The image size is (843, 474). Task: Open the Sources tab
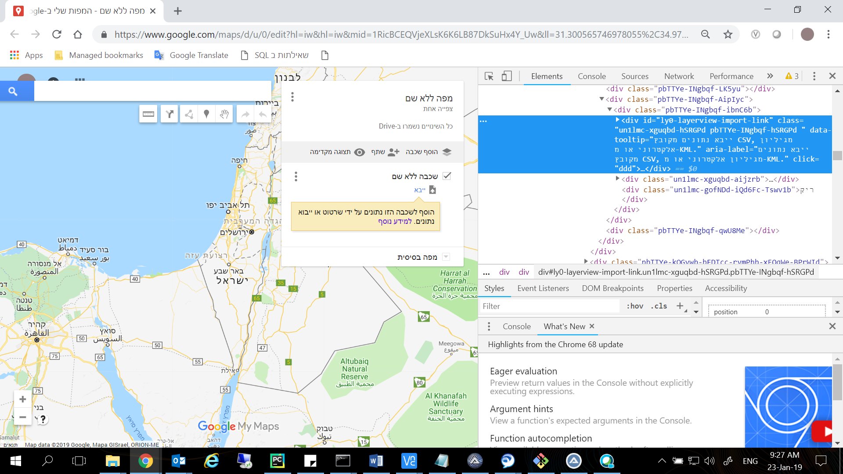(x=634, y=76)
